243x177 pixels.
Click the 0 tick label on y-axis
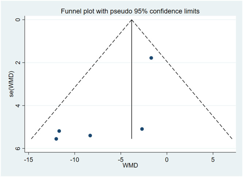pyautogui.click(x=18, y=19)
